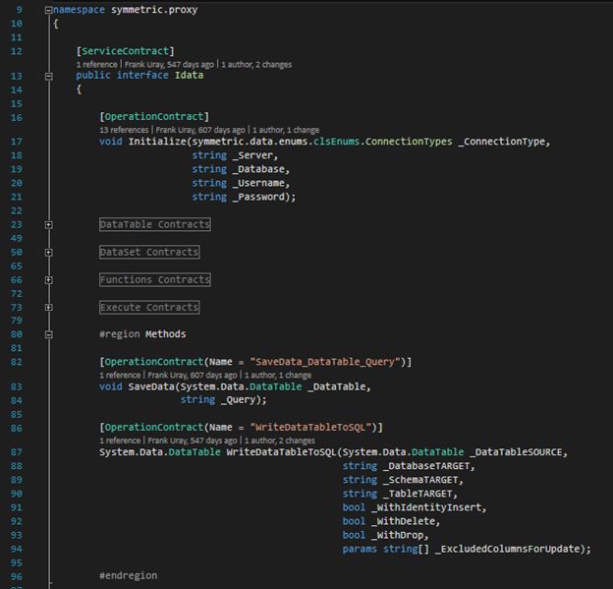Show '1 reference' CodeLens above SaveData
Screen dimensions: 613x589
tap(120, 375)
